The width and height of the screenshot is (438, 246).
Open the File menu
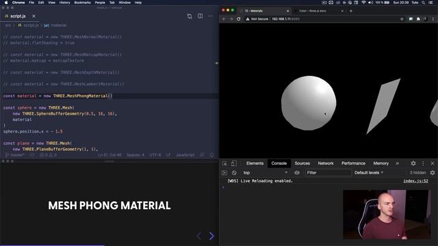pos(31,3)
